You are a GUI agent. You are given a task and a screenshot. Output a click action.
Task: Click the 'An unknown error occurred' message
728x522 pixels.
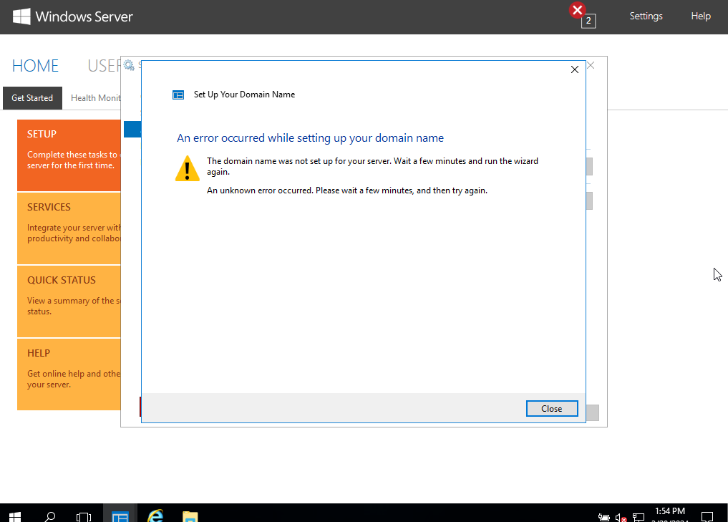pyautogui.click(x=347, y=190)
